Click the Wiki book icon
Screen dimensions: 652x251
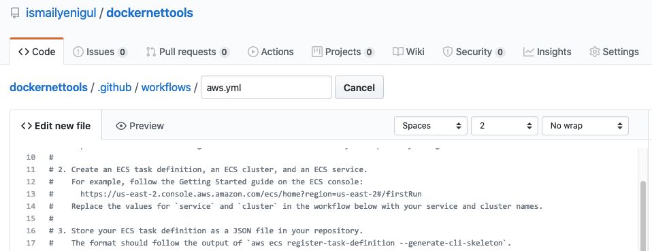click(x=398, y=52)
